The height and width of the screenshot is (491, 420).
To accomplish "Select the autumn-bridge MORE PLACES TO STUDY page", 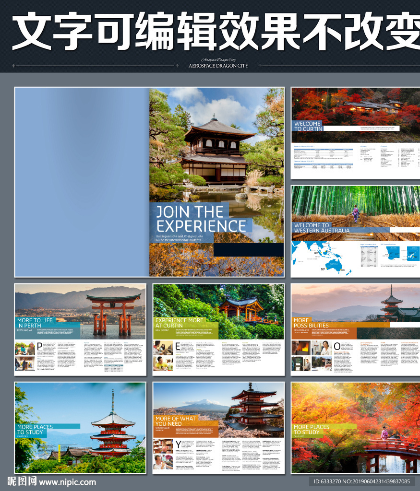I will pyautogui.click(x=355, y=428).
